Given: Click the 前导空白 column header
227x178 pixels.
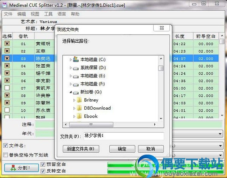Looking at the screenshot, I should click(x=206, y=36).
